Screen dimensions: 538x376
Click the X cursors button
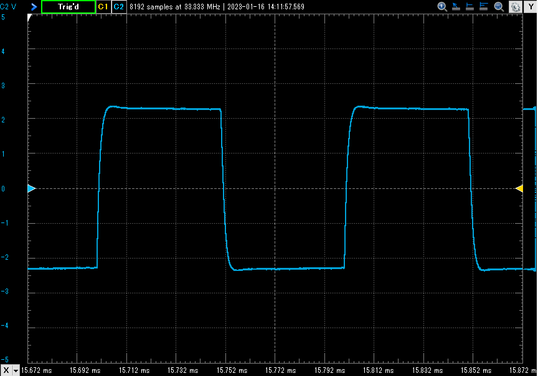pos(6,370)
